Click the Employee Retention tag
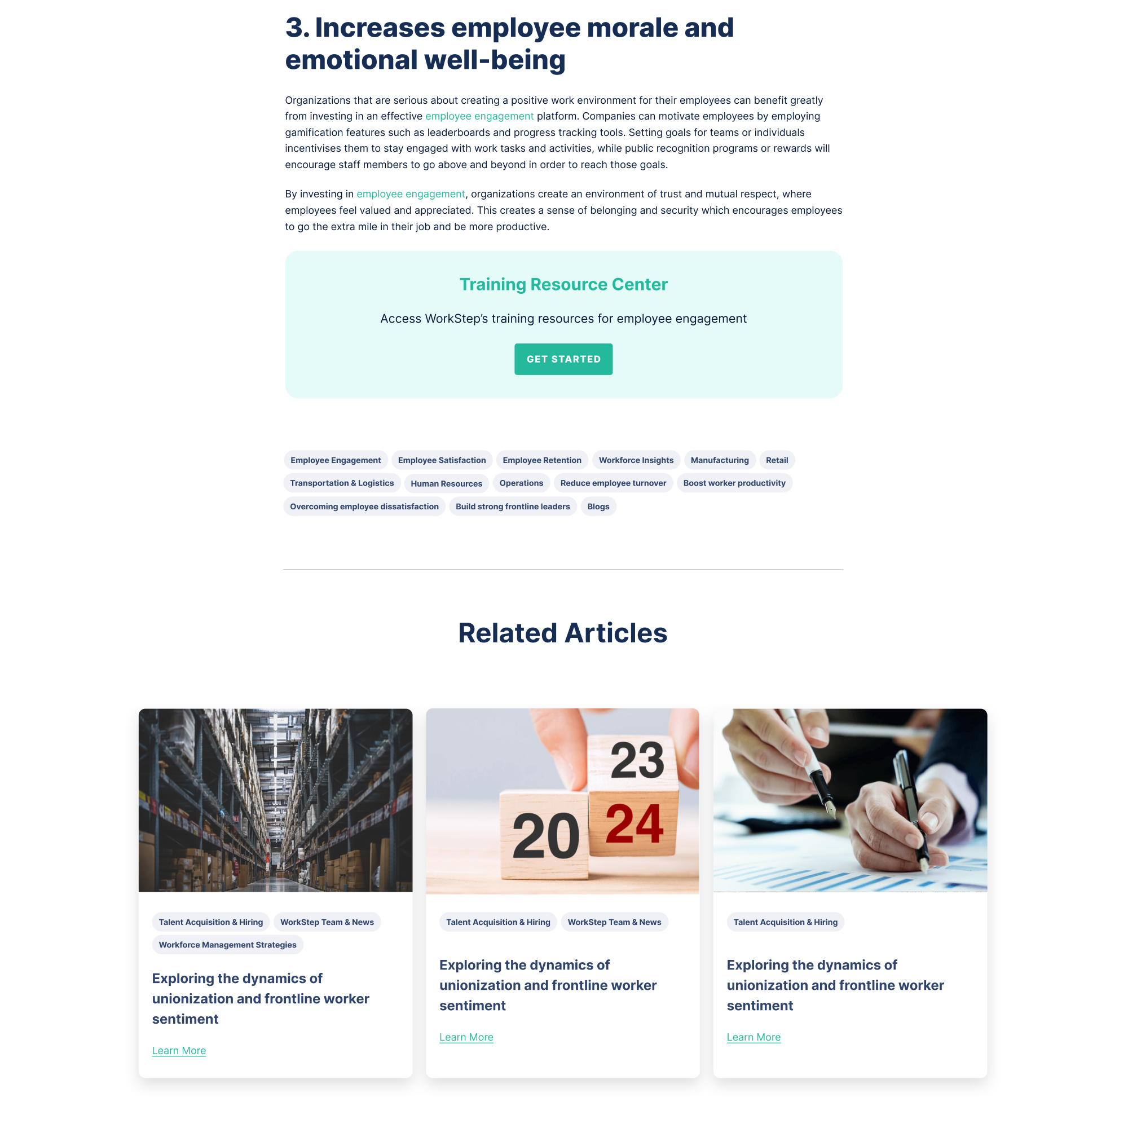 tap(541, 460)
